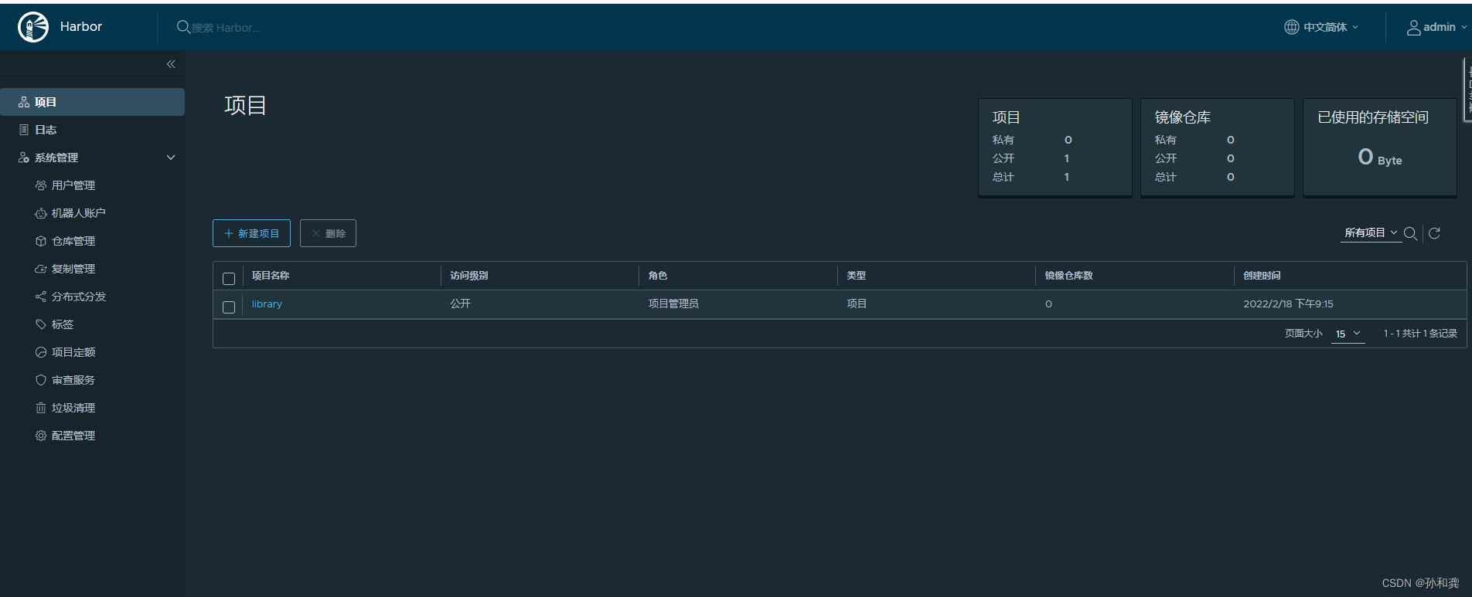The height and width of the screenshot is (597, 1472).
Task: Select all projects via header checkbox
Action: coord(229,279)
